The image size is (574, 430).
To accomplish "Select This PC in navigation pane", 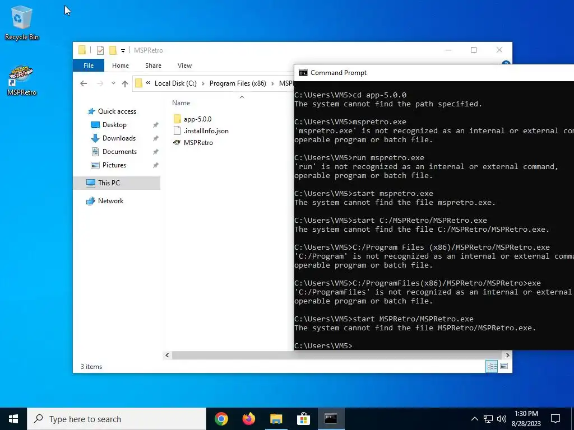I will [x=117, y=183].
